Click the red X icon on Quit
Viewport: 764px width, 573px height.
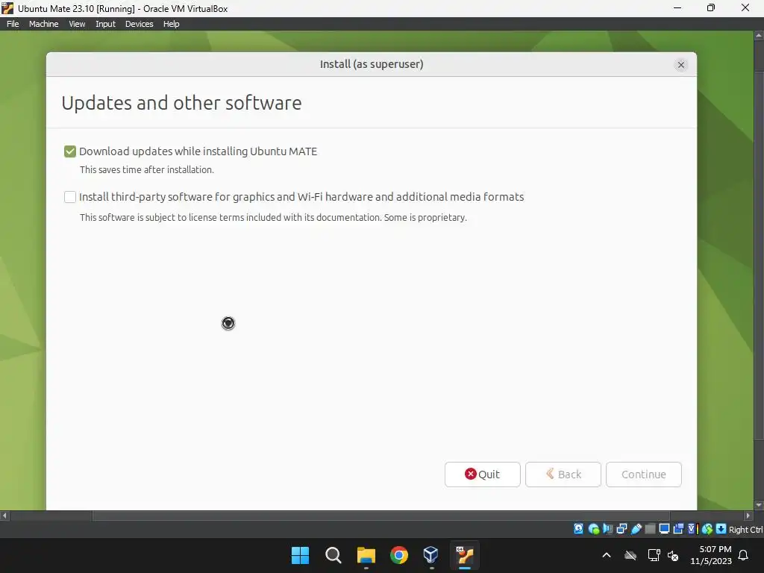pos(470,474)
